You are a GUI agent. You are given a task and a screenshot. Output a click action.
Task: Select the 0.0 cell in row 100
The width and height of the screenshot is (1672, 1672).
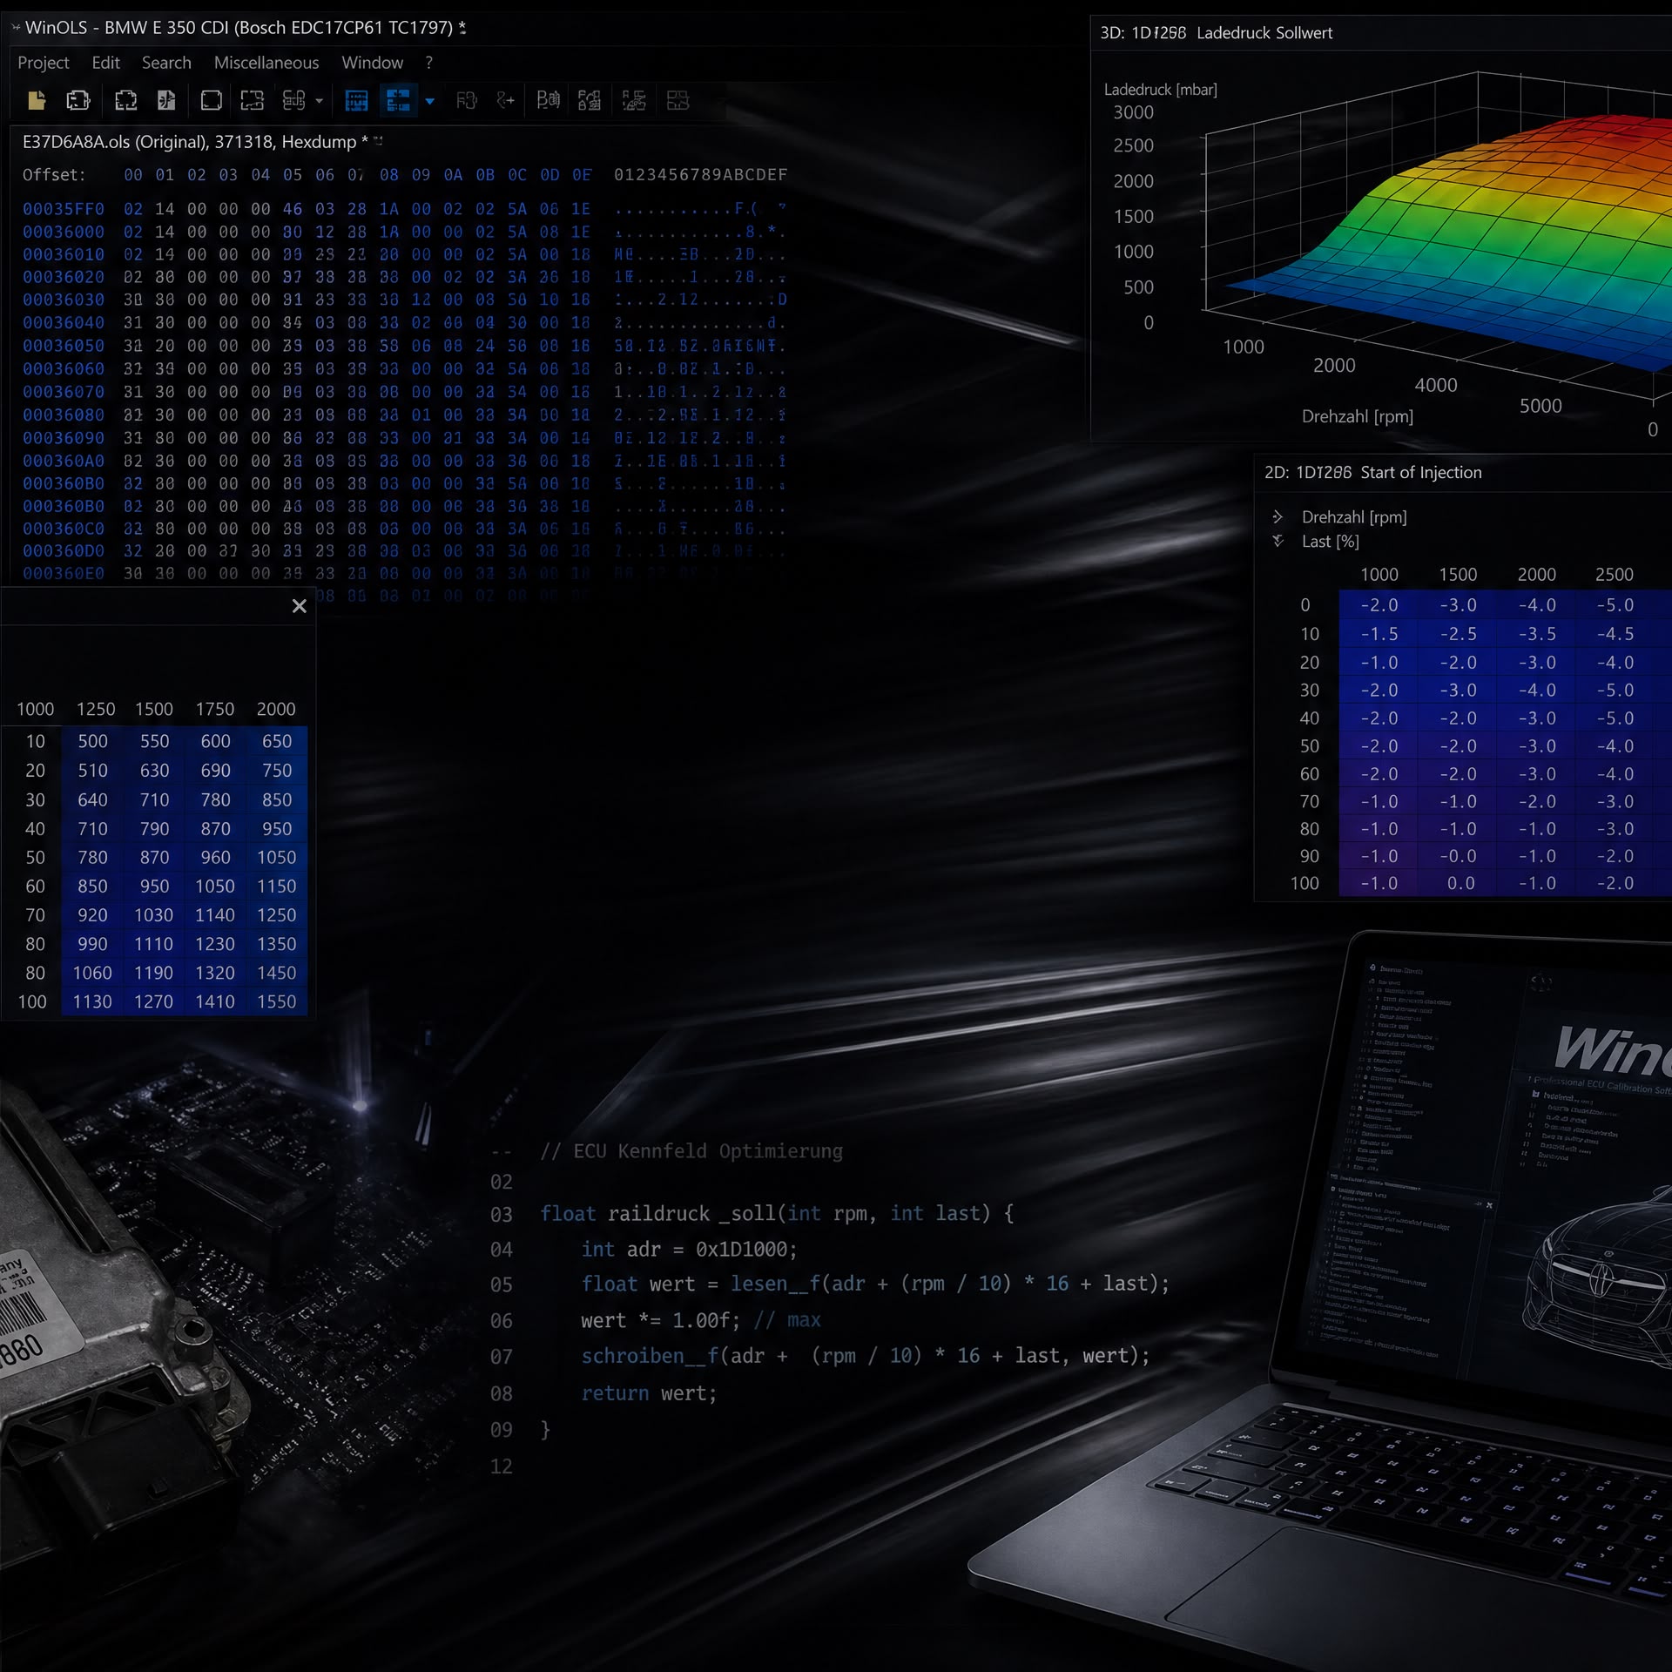(1459, 884)
